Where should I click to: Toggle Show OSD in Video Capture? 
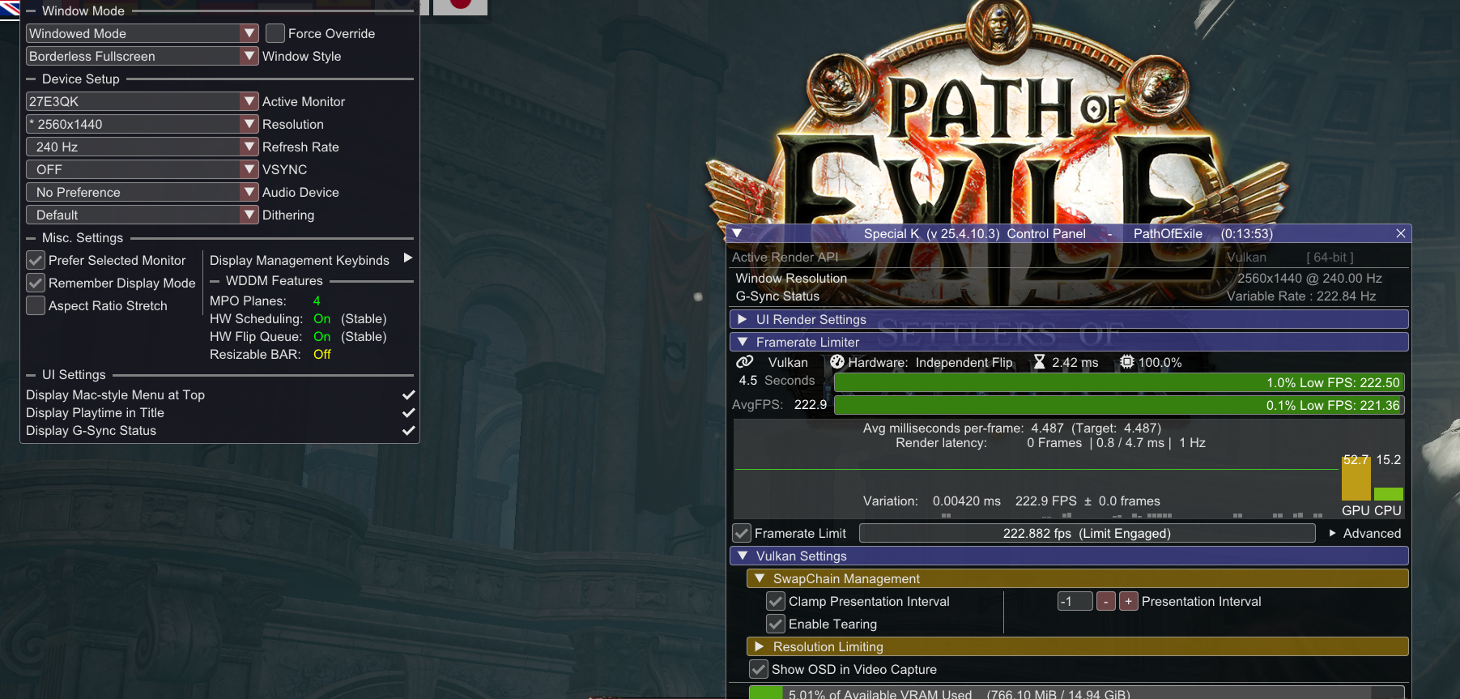pyautogui.click(x=759, y=669)
